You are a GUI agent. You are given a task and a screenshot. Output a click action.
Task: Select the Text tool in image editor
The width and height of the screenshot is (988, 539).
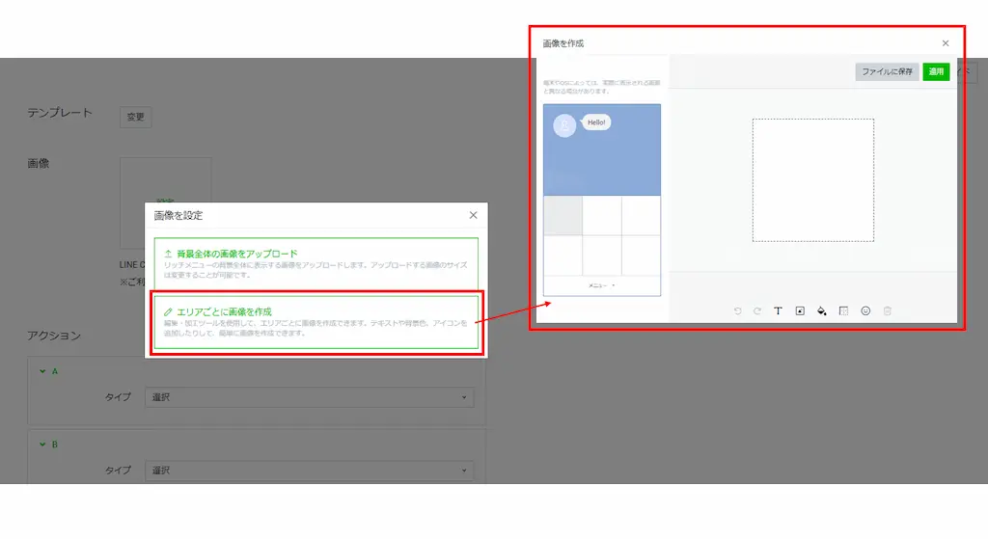778,310
